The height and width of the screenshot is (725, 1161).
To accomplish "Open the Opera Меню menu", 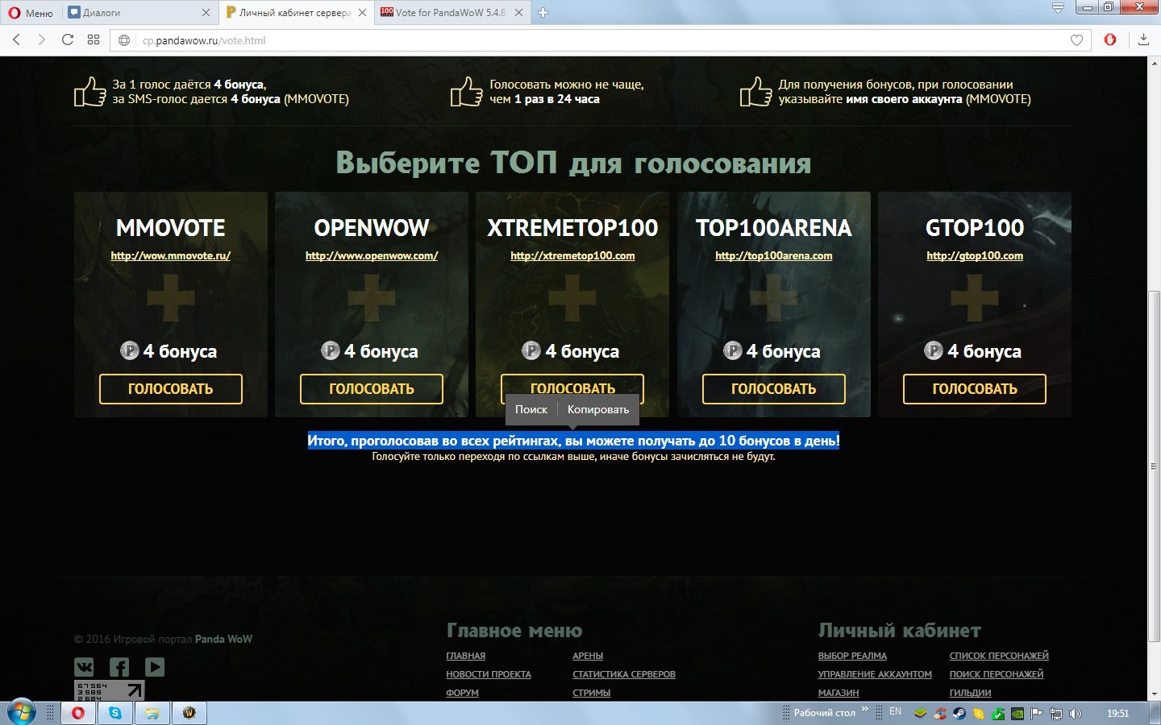I will [x=31, y=12].
